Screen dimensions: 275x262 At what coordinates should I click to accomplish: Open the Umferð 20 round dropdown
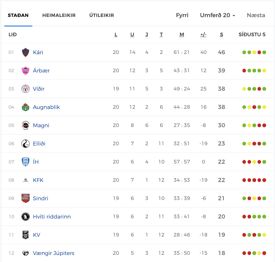pos(217,15)
